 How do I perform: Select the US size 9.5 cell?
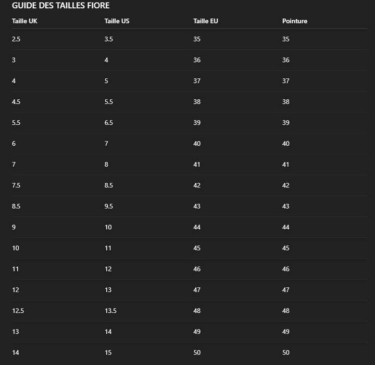109,206
